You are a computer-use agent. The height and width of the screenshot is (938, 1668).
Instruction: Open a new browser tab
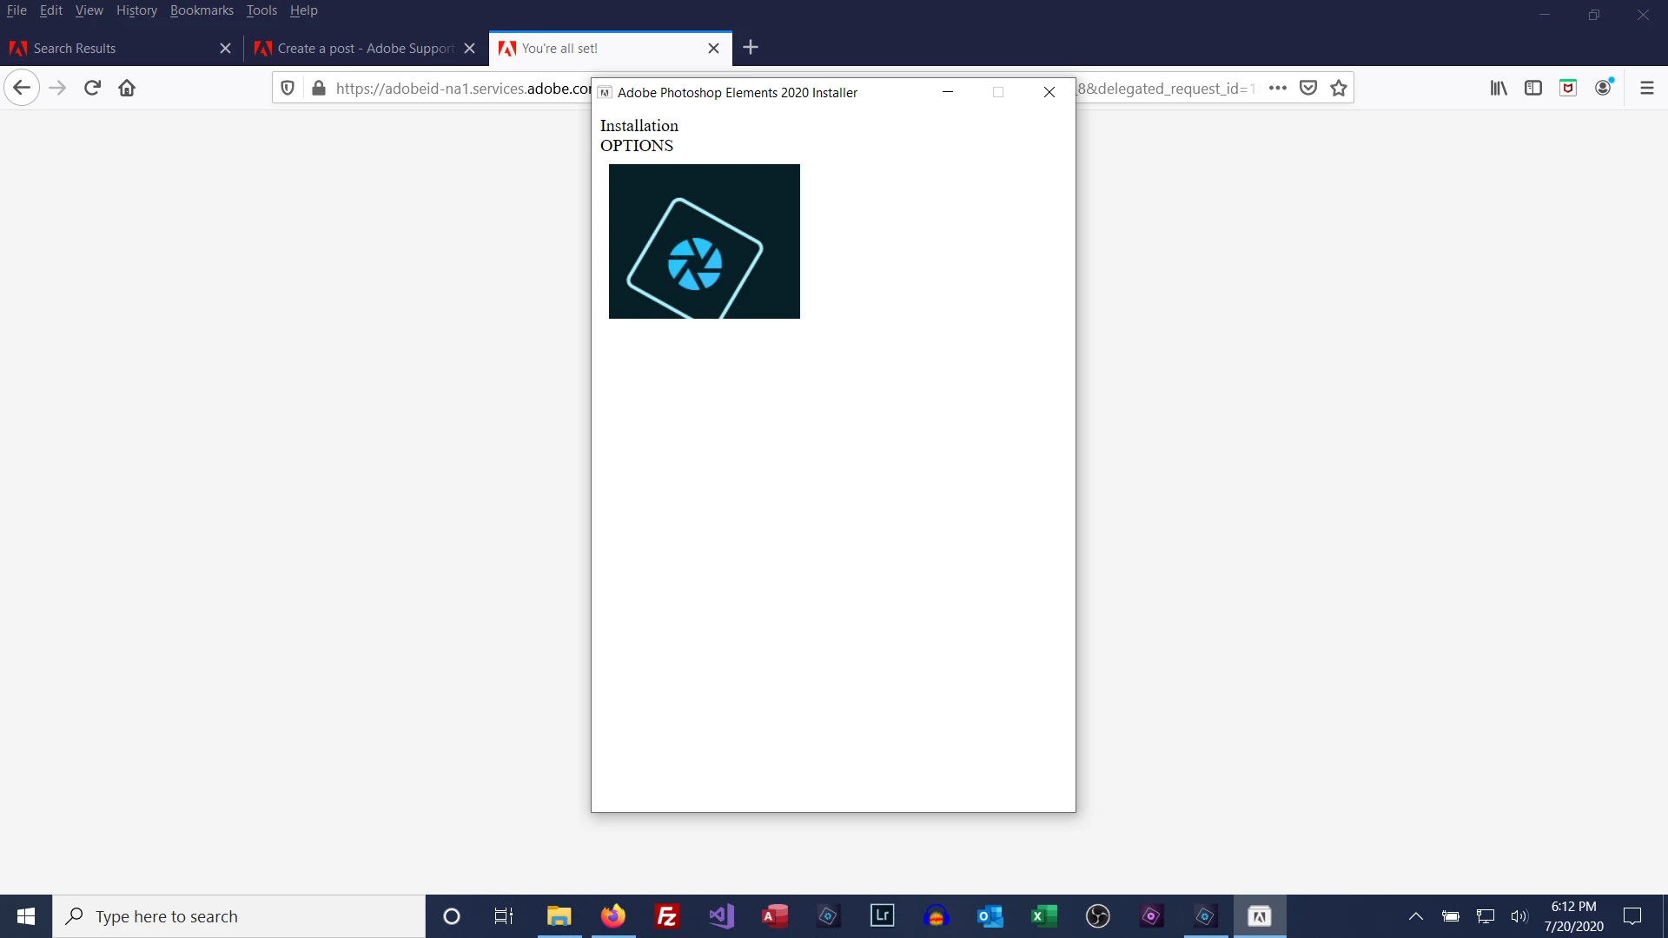[x=751, y=48]
